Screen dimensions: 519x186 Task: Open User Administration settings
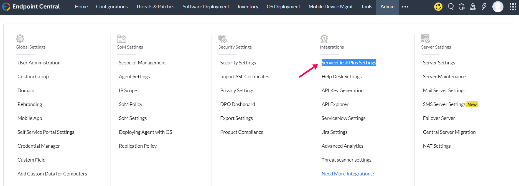pos(39,63)
